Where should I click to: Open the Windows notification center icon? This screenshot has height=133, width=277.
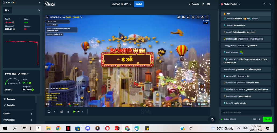coord(268,128)
